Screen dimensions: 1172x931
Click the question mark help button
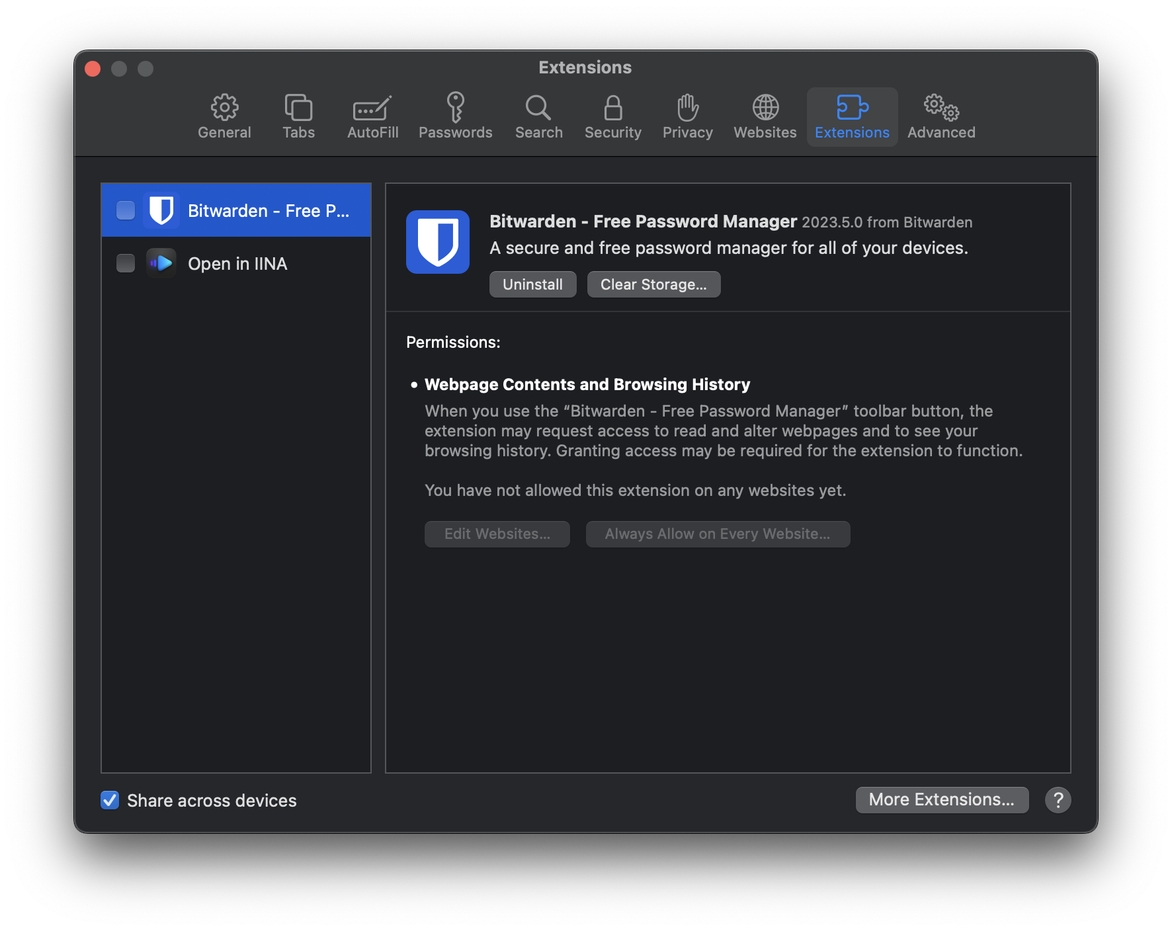coord(1058,800)
